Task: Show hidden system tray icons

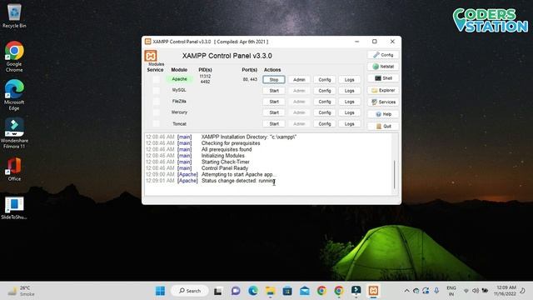Action: click(x=406, y=291)
